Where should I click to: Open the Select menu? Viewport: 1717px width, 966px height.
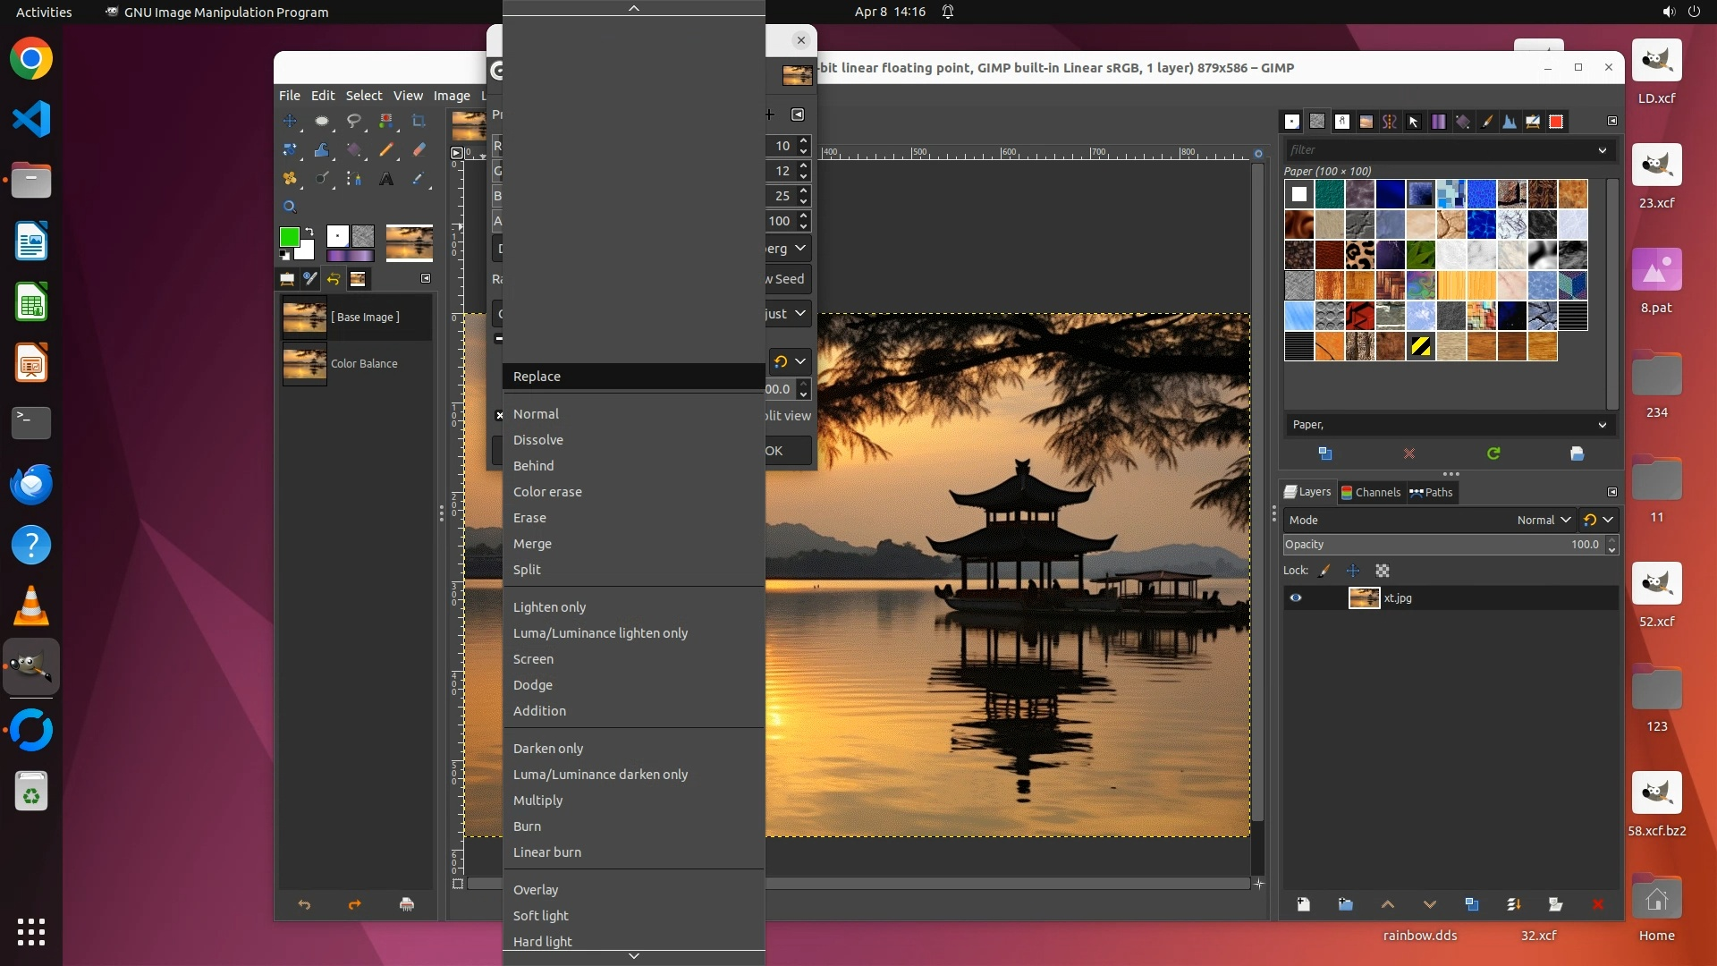(363, 96)
